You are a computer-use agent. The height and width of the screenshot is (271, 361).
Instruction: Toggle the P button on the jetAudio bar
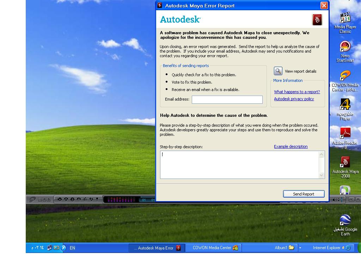click(x=44, y=200)
